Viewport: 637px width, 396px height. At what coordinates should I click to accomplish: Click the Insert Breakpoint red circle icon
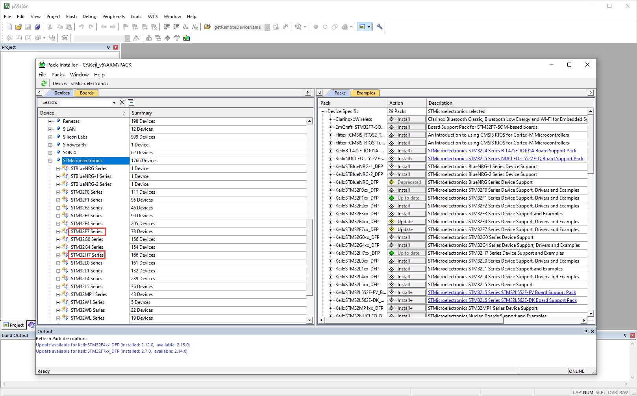[x=316, y=27]
